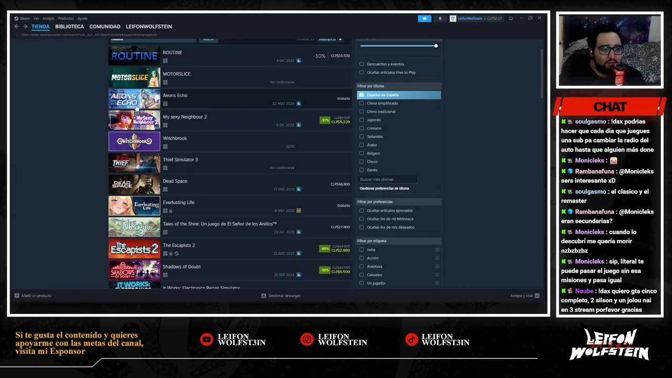Viewport: 672px width, 378px height.
Task: Uncheck Español de España language filter
Action: tap(361, 95)
